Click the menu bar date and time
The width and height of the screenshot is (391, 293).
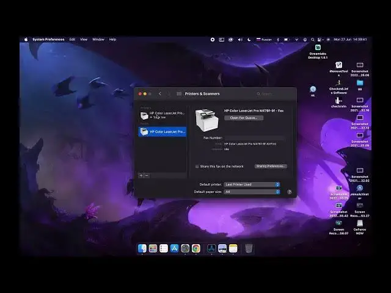[x=350, y=40]
